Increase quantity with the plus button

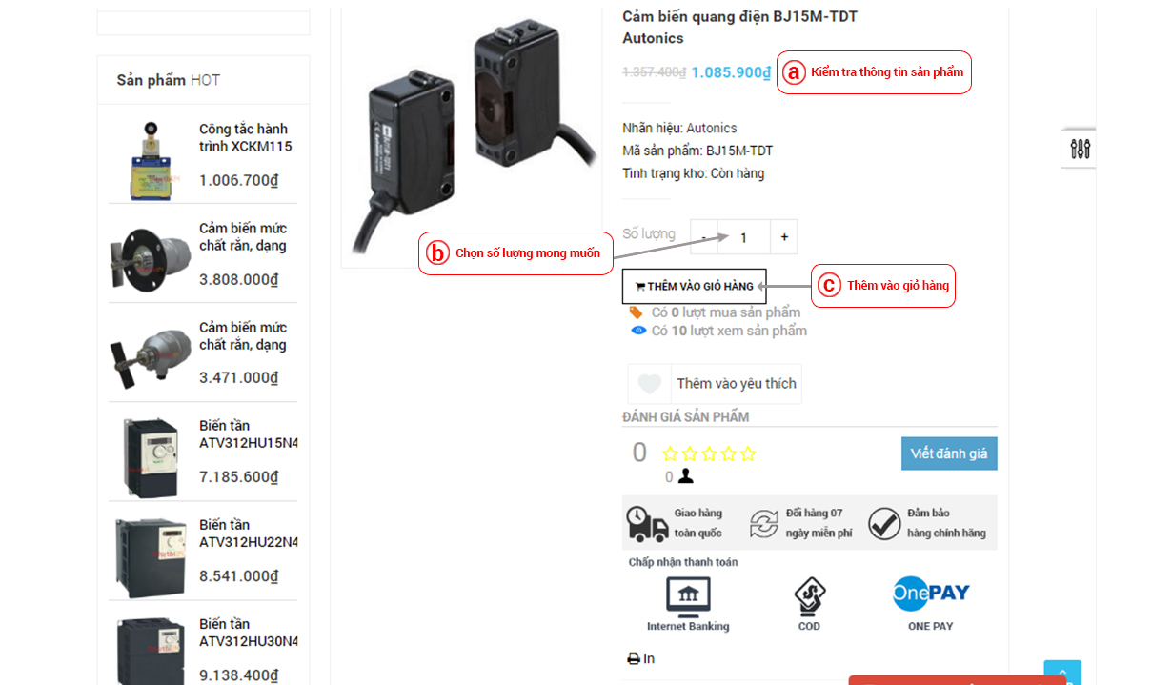(784, 237)
